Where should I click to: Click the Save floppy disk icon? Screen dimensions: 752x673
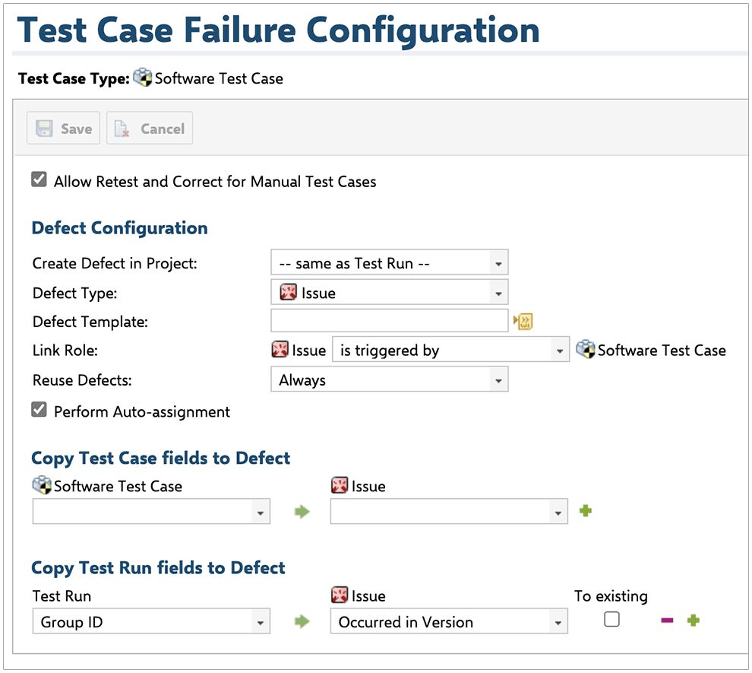pyautogui.click(x=45, y=129)
